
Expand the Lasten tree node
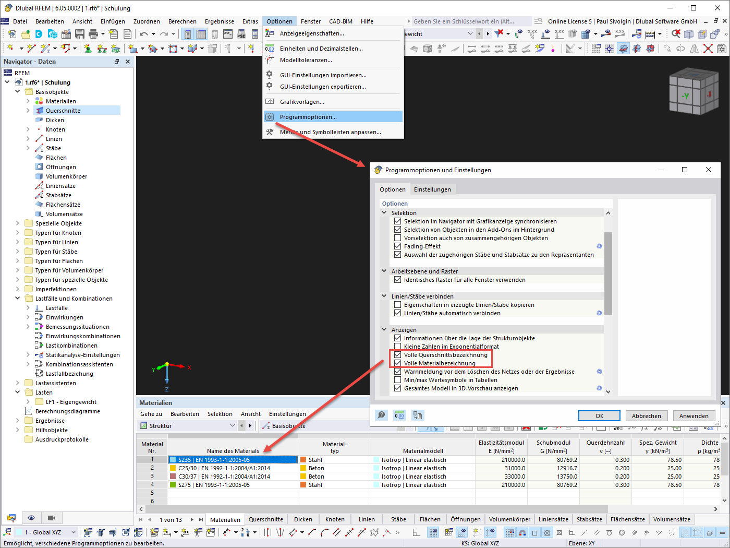[x=18, y=392]
